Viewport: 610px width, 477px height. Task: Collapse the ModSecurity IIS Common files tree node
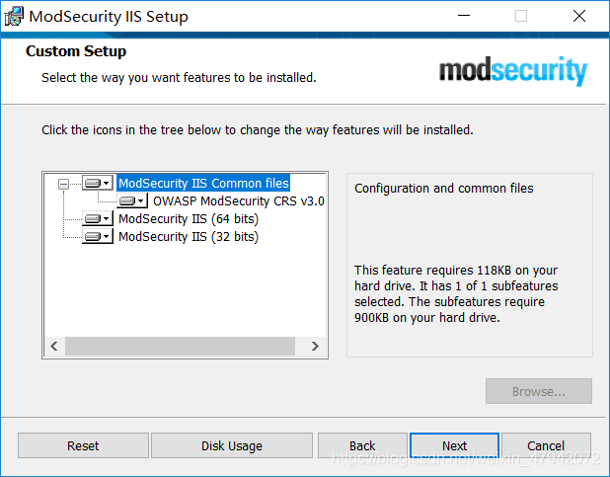pos(64,183)
